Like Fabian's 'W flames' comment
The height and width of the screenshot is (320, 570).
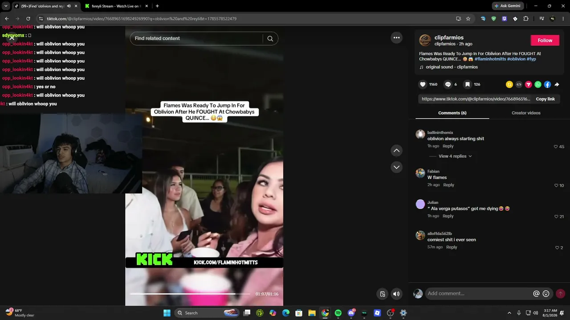click(556, 185)
